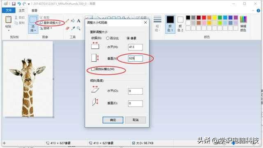Click the Resize option in image group
263x148 pixels.
50,23
